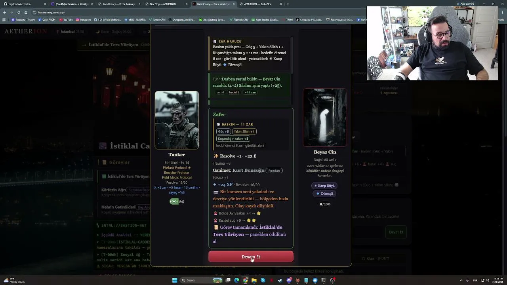Screen dimensions: 507x285
Task: Click the Yakın Silah +1 dice chip
Action: (x=244, y=131)
